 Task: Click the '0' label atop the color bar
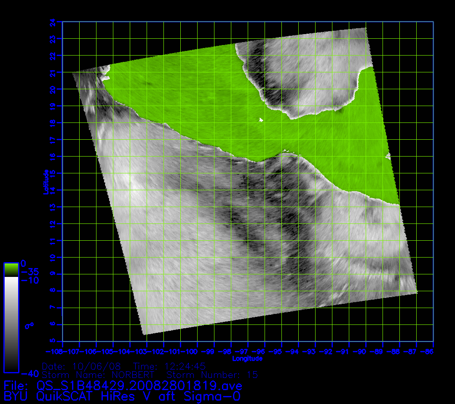coord(24,263)
